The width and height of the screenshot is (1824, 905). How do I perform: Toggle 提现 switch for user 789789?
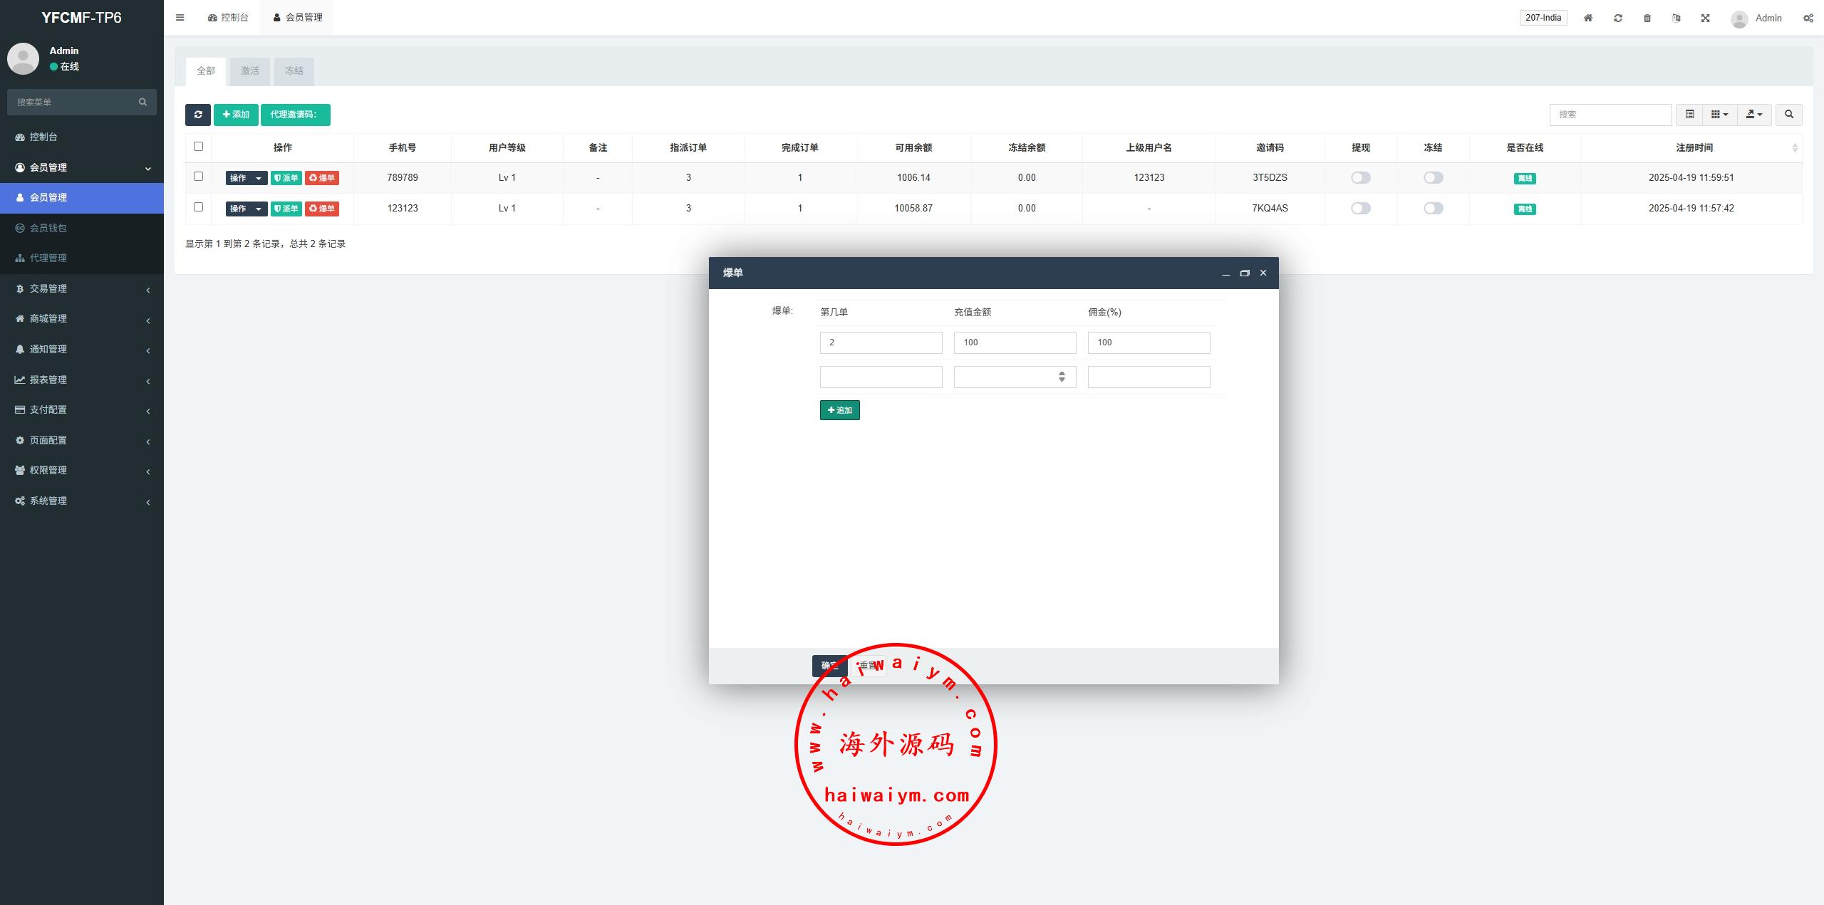click(1360, 178)
